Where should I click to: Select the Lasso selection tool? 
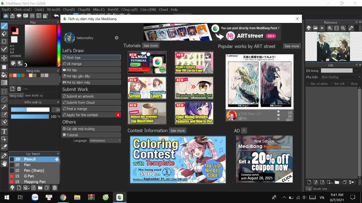[4, 99]
